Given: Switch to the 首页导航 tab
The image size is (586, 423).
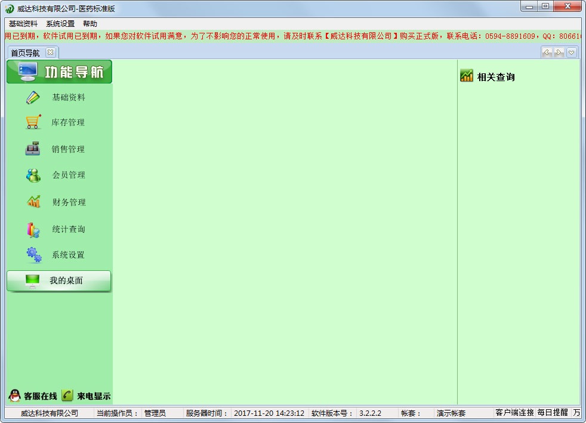Looking at the screenshot, I should (x=25, y=53).
